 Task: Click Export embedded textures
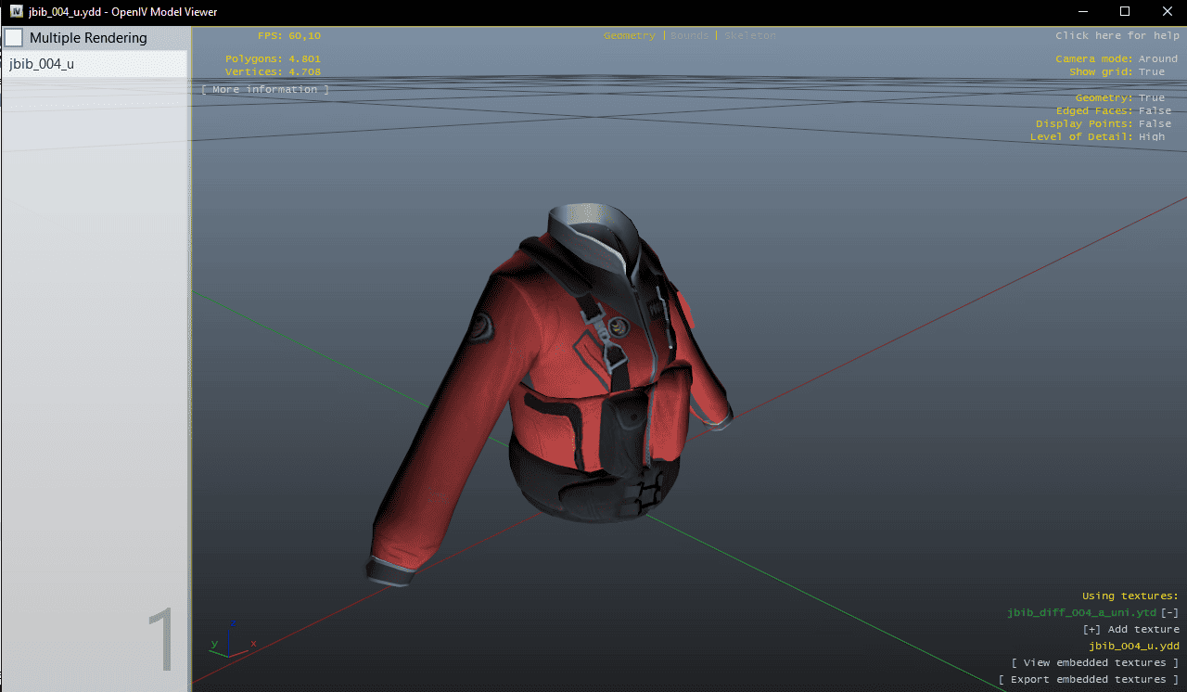(x=1088, y=679)
